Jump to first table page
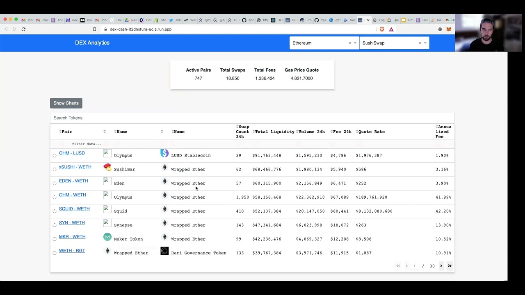525x295 pixels. (398, 266)
